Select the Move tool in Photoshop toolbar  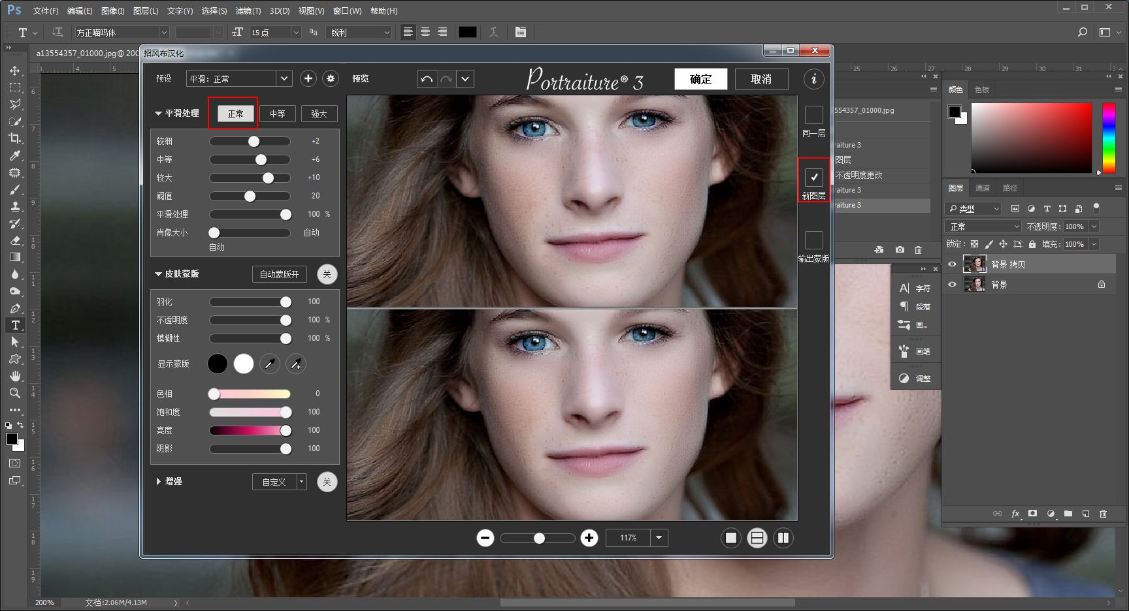(15, 70)
